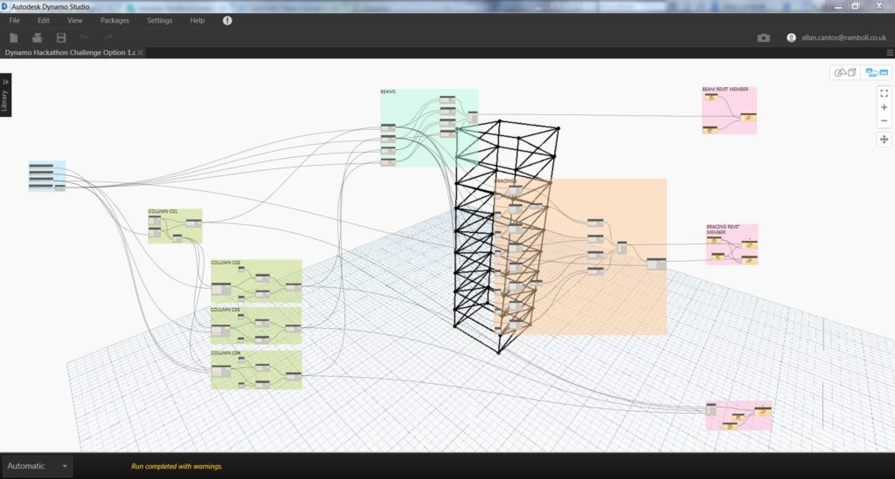Open the Automatic run mode dropdown
Screen dimensions: 895x479
click(x=37, y=466)
